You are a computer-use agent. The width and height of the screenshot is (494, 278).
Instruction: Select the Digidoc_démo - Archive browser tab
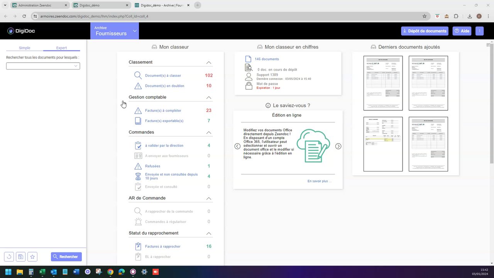tap(162, 5)
